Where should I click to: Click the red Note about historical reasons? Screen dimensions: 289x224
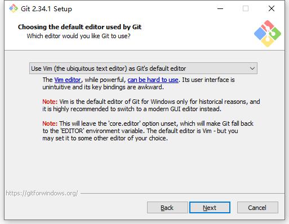[x=50, y=102]
